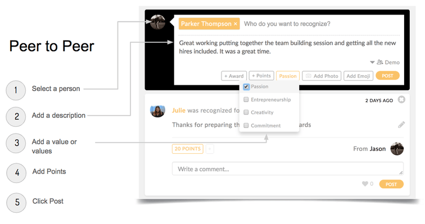Image resolution: width=425 pixels, height=224 pixels.
Task: Click the pencil edit icon on Julie's post
Action: 401,125
